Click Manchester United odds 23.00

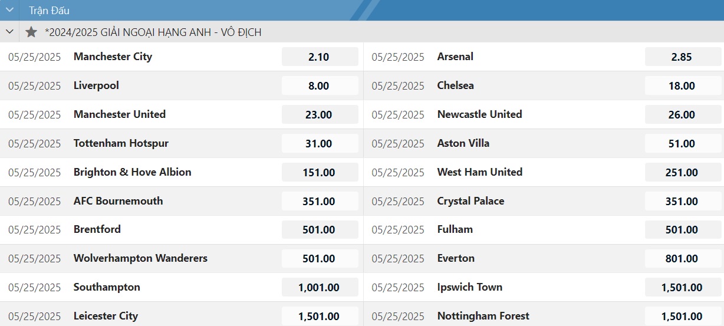tap(320, 115)
